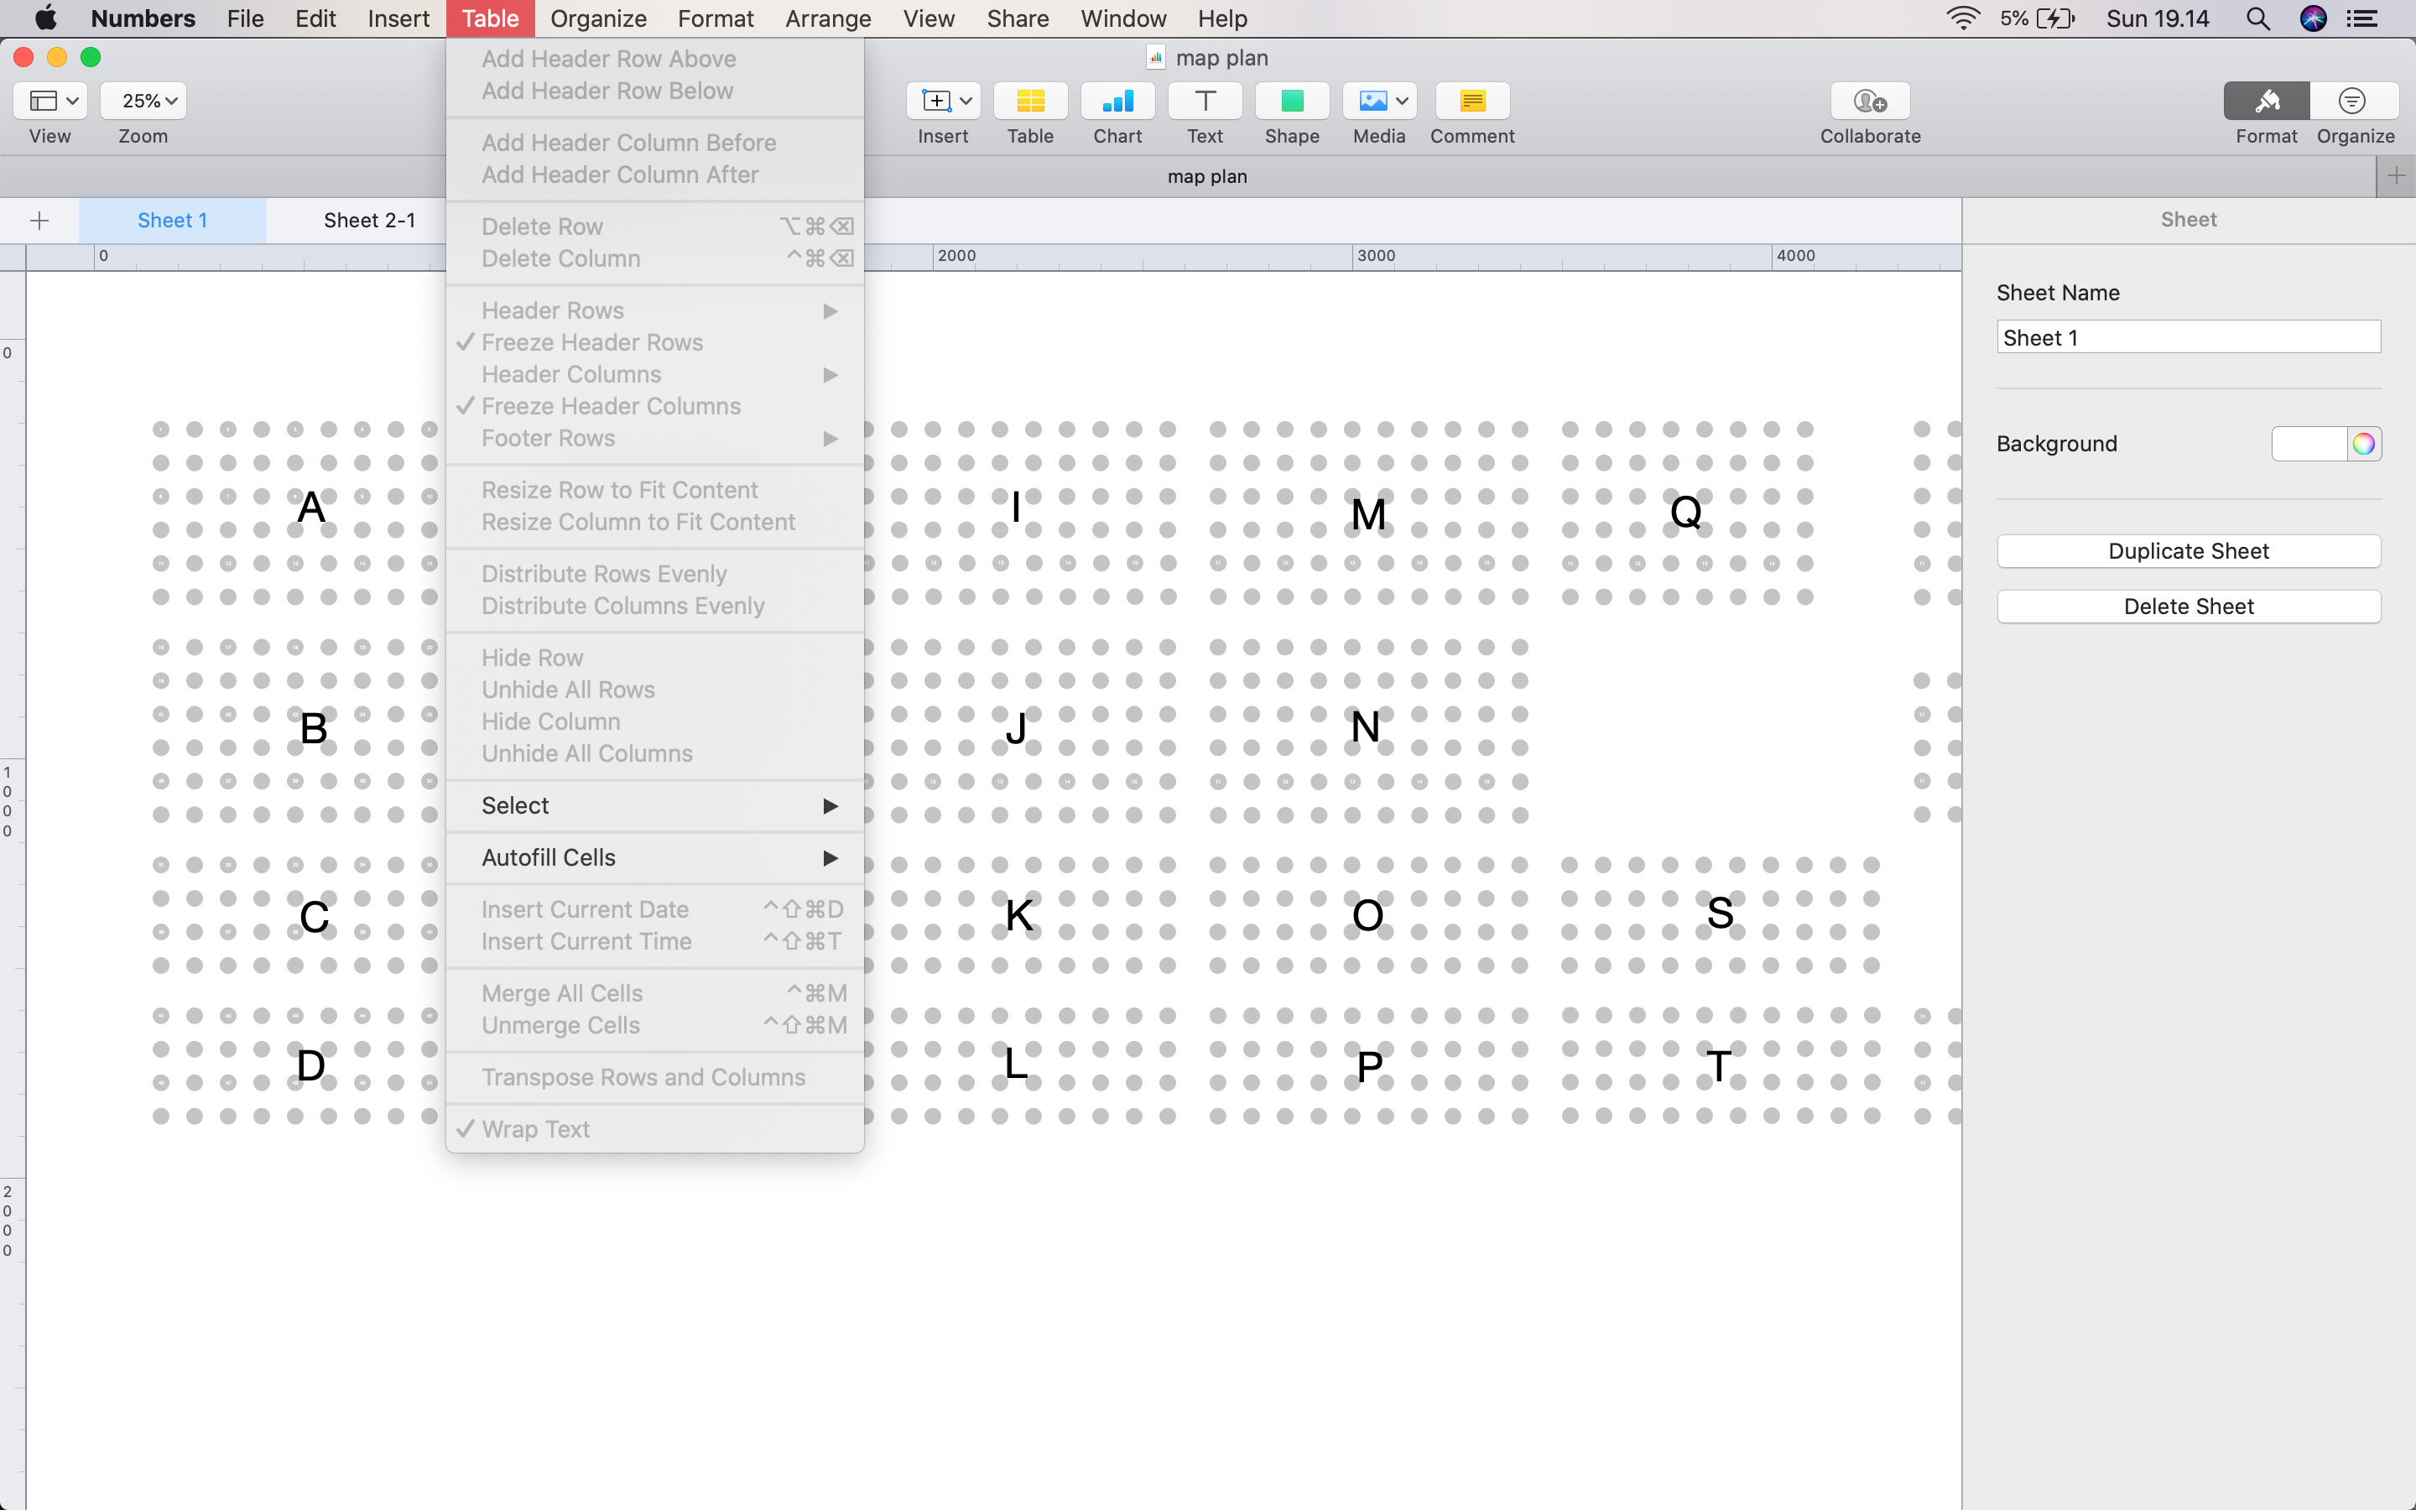This screenshot has height=1510, width=2416.
Task: Open the Collaborate icon
Action: 1869,101
